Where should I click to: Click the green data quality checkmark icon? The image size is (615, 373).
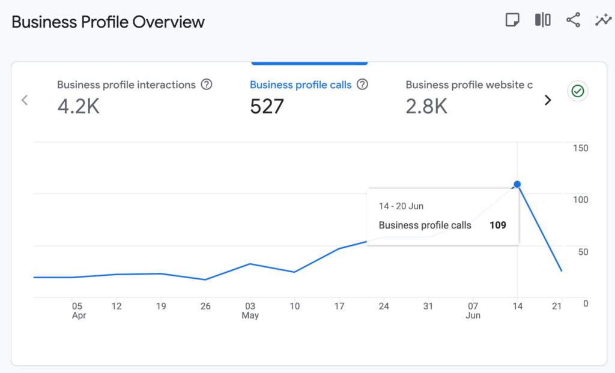tap(577, 91)
